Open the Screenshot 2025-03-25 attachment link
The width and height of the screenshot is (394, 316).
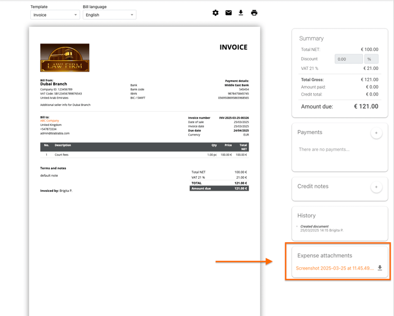click(334, 268)
